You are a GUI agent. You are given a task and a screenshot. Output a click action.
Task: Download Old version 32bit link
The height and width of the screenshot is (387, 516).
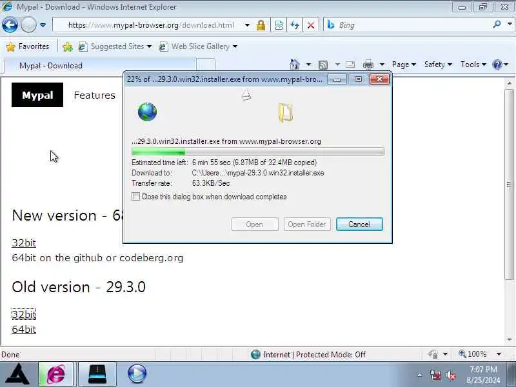tap(24, 314)
